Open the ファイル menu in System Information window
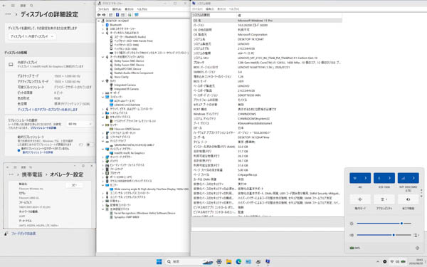This screenshot has height=267, width=427. click(x=197, y=9)
